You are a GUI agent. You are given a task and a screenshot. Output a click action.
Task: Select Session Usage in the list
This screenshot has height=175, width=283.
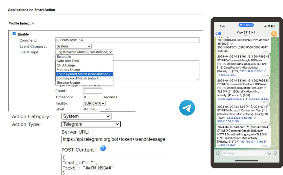click(68, 83)
